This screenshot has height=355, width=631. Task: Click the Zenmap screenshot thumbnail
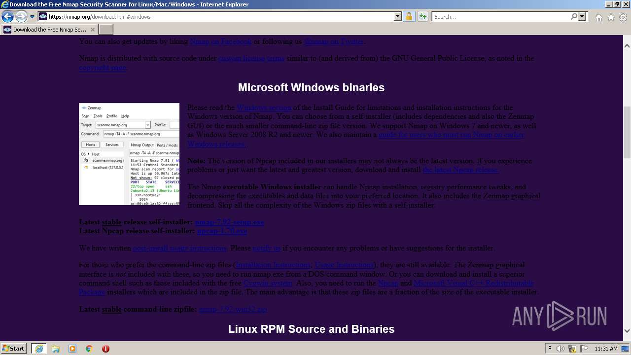point(129,154)
